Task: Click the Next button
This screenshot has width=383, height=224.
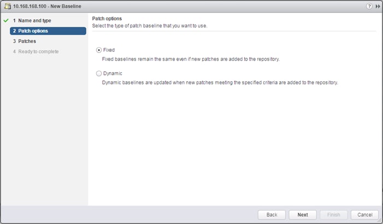Action: [x=303, y=215]
